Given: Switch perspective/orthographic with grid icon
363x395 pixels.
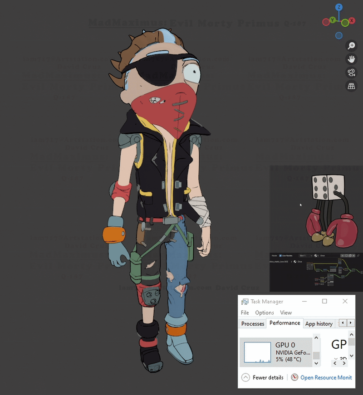Looking at the screenshot, I should (x=351, y=86).
